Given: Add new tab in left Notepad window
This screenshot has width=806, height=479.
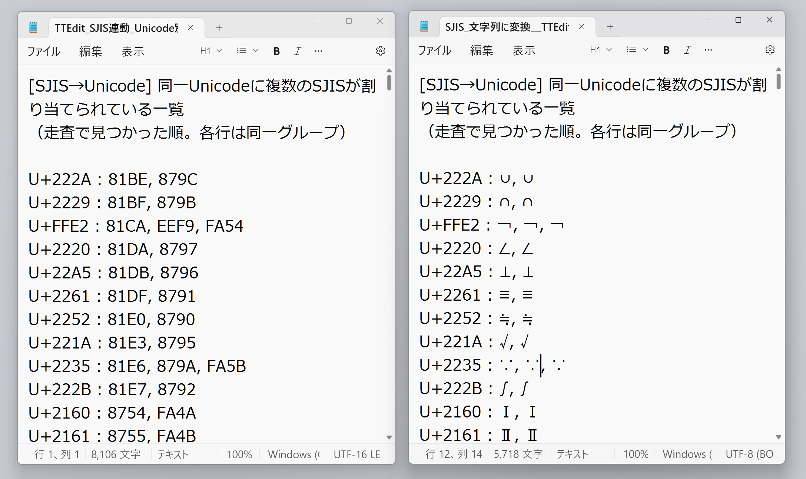Looking at the screenshot, I should (219, 28).
